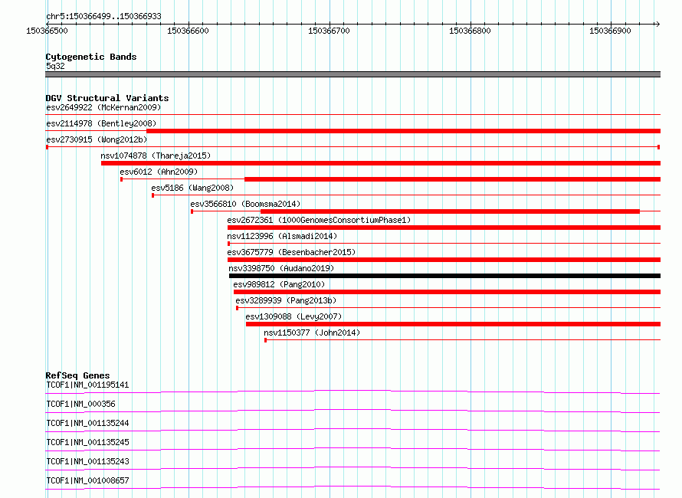Select esv2672361 (1000GenomesConsortiumPhase1) label
Image resolution: width=682 pixels, height=498 pixels.
tap(319, 220)
